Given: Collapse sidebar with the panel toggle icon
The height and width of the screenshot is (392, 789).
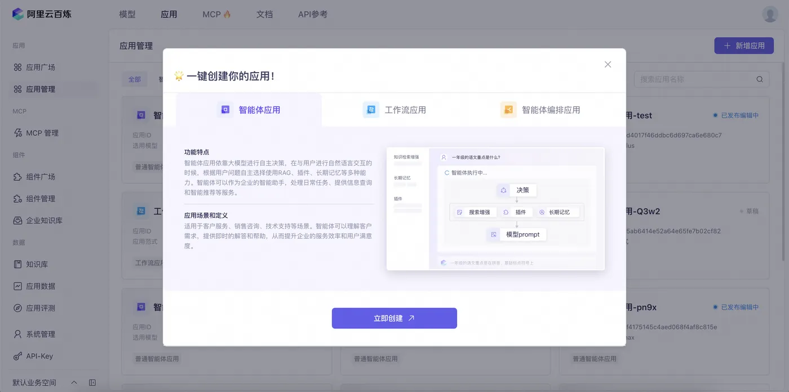Looking at the screenshot, I should point(92,382).
